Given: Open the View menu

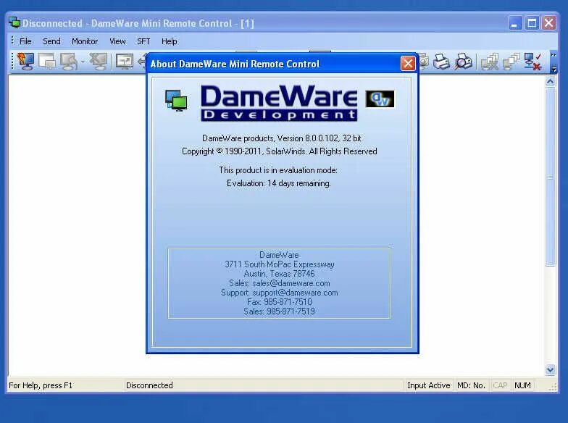Looking at the screenshot, I should 117,41.
